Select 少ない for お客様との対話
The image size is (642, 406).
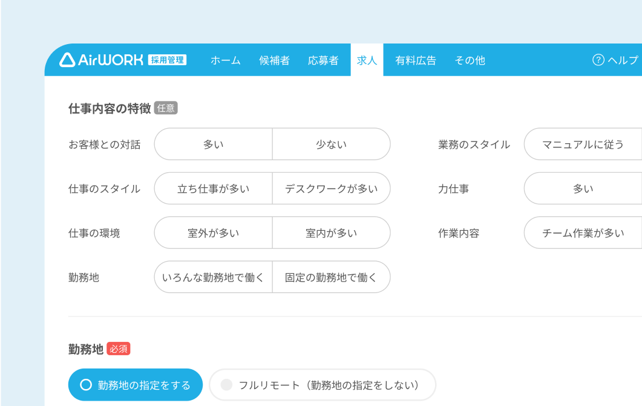[x=331, y=144]
